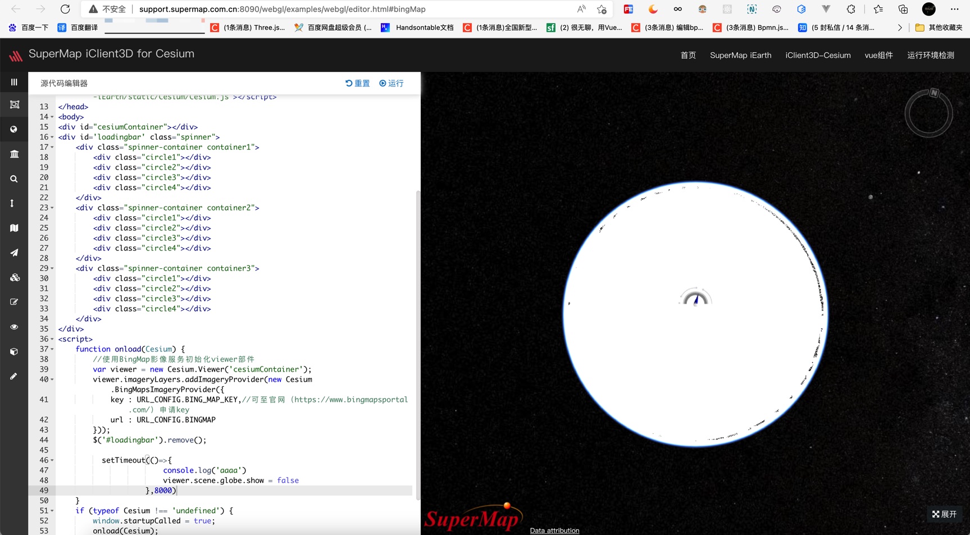Select the bounding box frame sidebar icon
The image size is (970, 535).
click(14, 104)
